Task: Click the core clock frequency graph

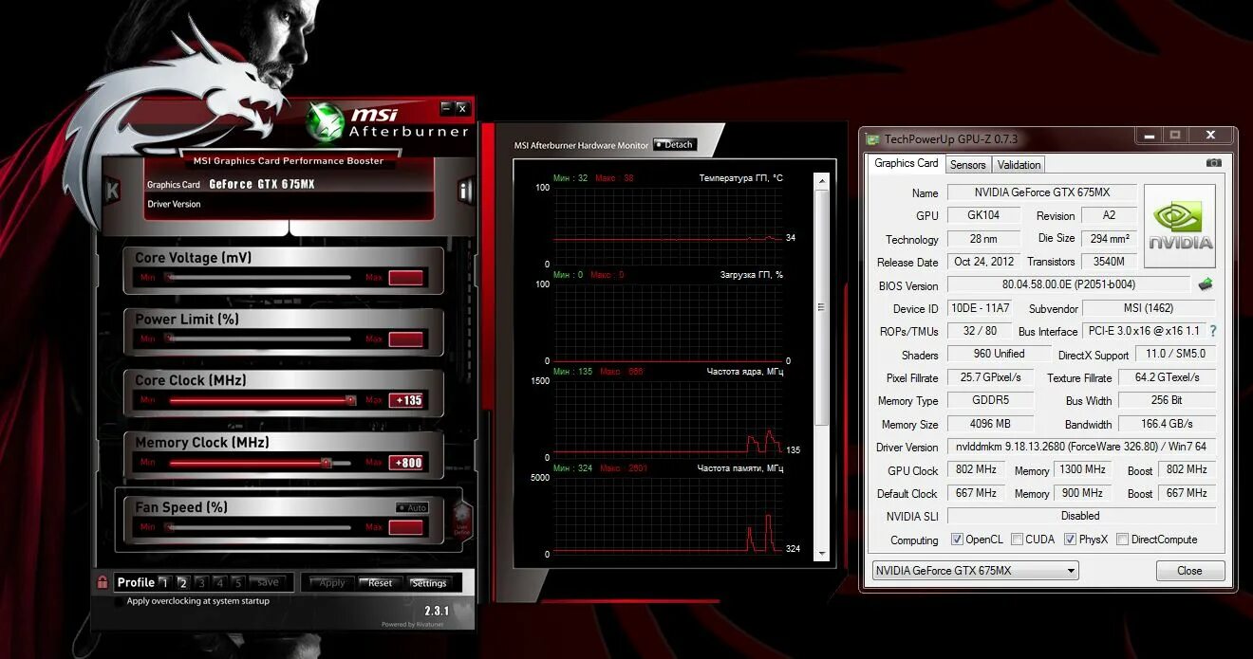Action: [x=667, y=419]
